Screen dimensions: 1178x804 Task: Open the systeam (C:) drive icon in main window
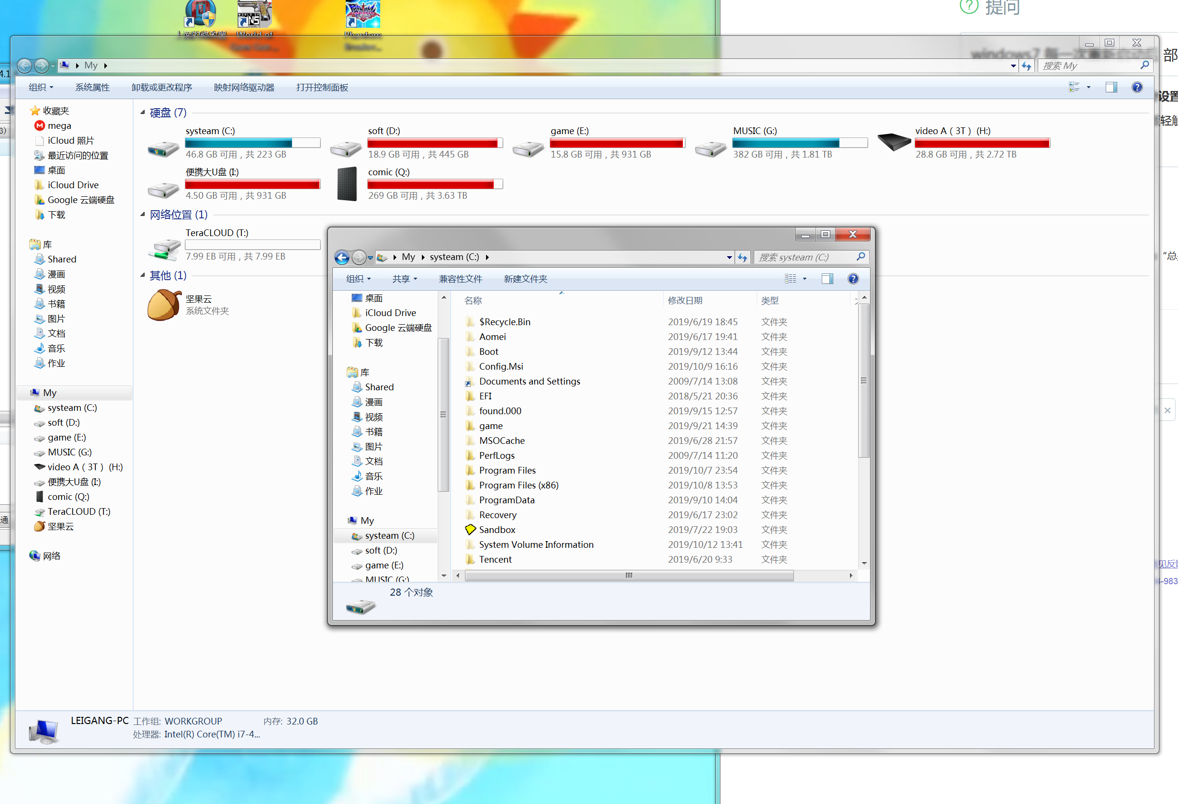pyautogui.click(x=163, y=147)
